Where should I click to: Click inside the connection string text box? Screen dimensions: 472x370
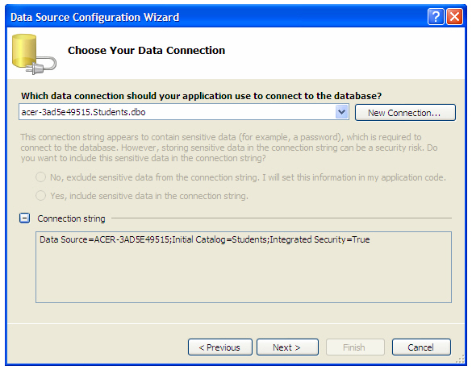[244, 267]
